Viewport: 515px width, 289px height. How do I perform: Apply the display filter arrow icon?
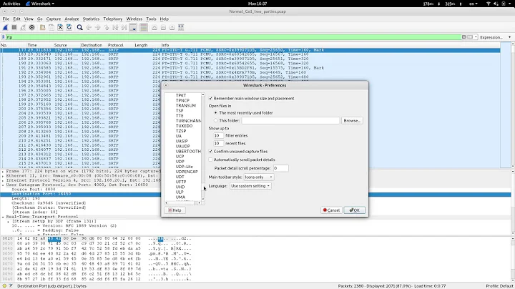(470, 37)
